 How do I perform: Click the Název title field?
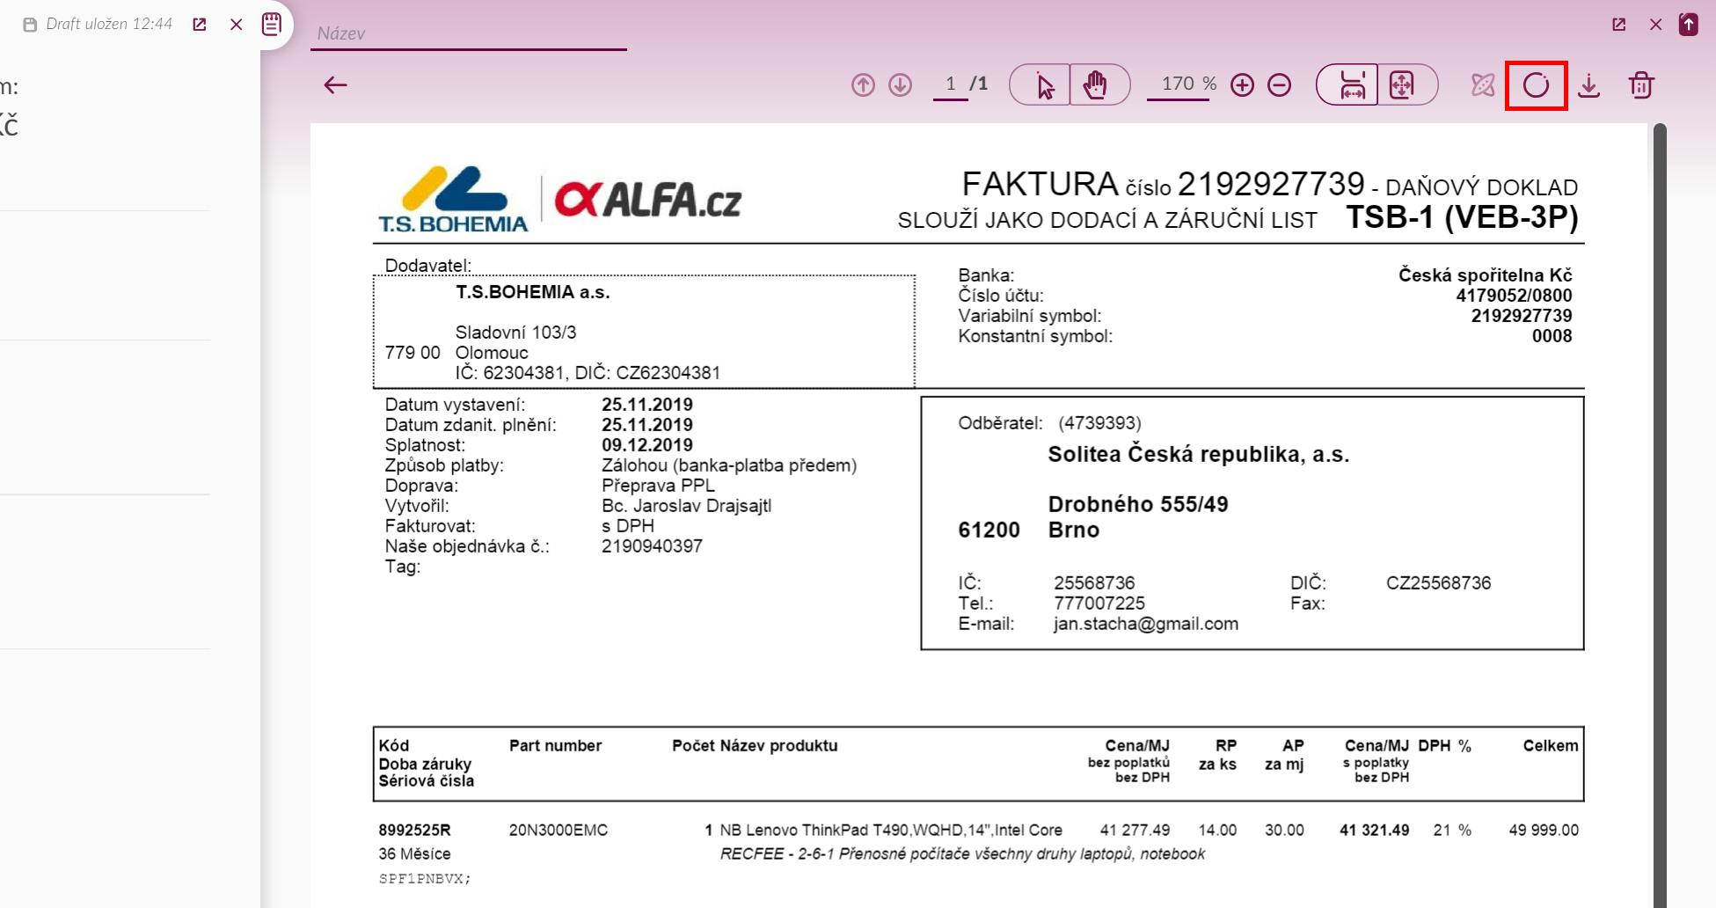coord(469,33)
